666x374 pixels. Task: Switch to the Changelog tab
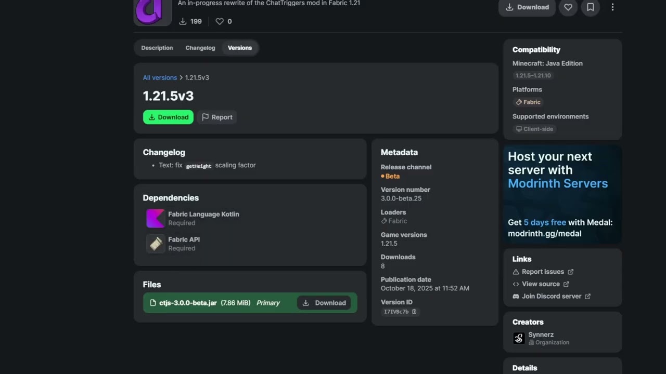[x=200, y=48]
